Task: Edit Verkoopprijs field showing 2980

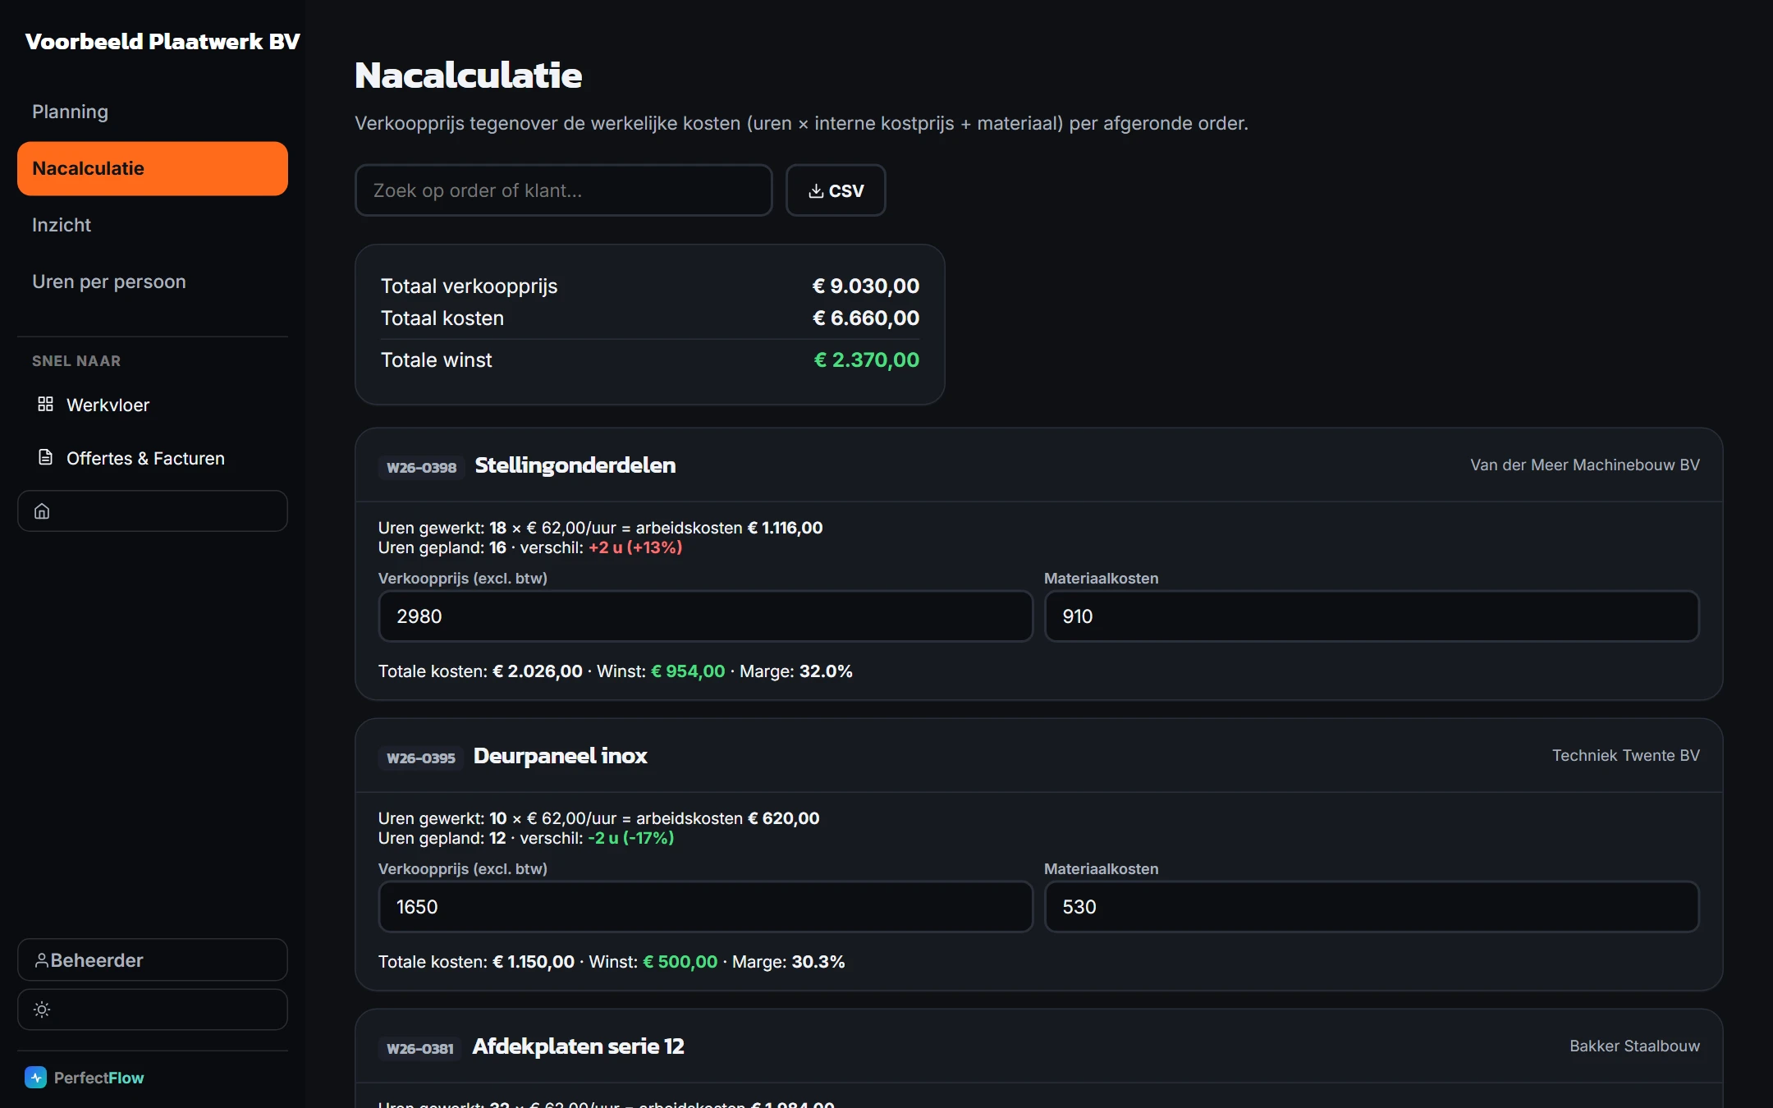Action: (x=705, y=616)
